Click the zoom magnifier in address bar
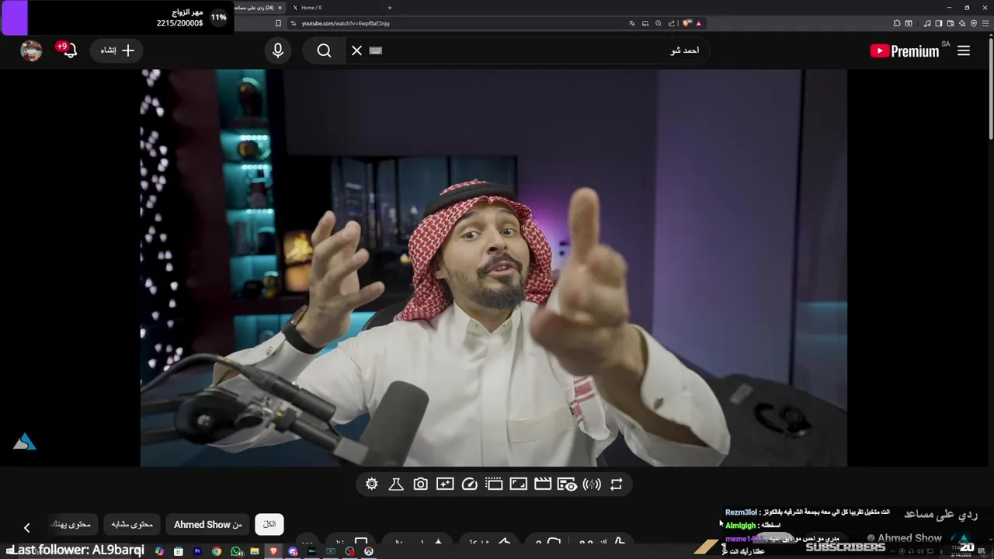This screenshot has width=994, height=559. (659, 23)
